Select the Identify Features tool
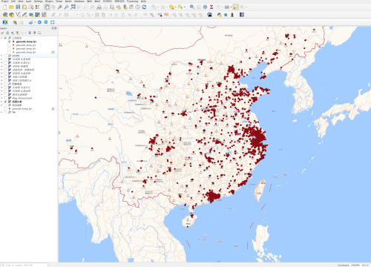The height and width of the screenshot is (267, 371). [x=192, y=7]
